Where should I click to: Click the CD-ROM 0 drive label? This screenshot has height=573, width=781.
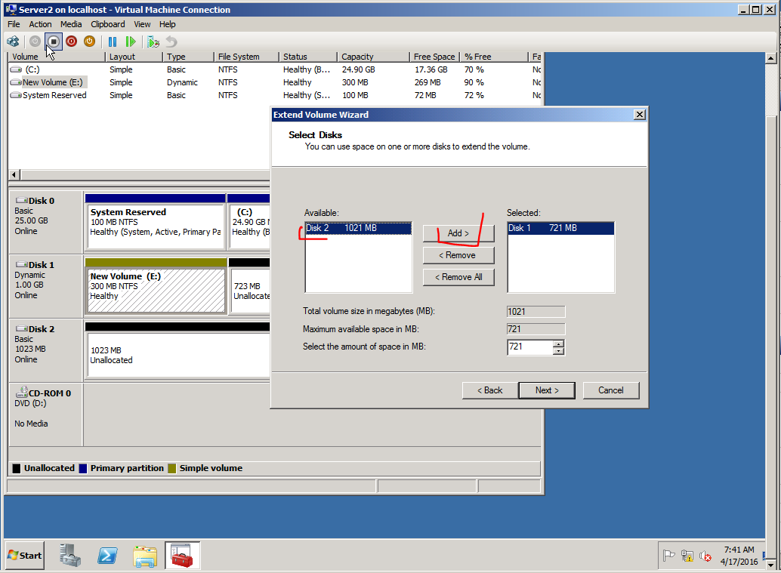[x=46, y=414]
